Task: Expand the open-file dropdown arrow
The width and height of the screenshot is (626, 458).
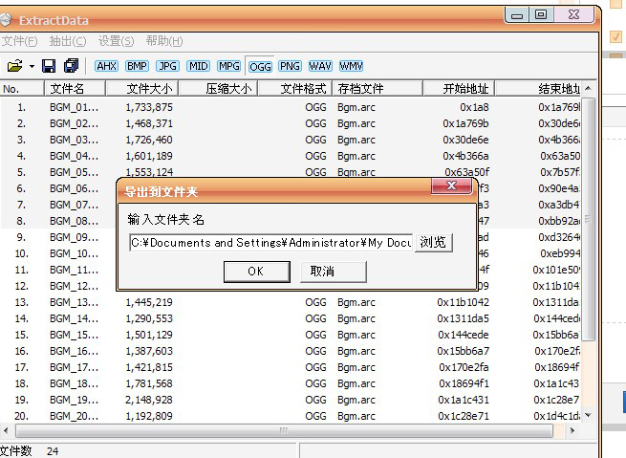Action: [x=32, y=66]
